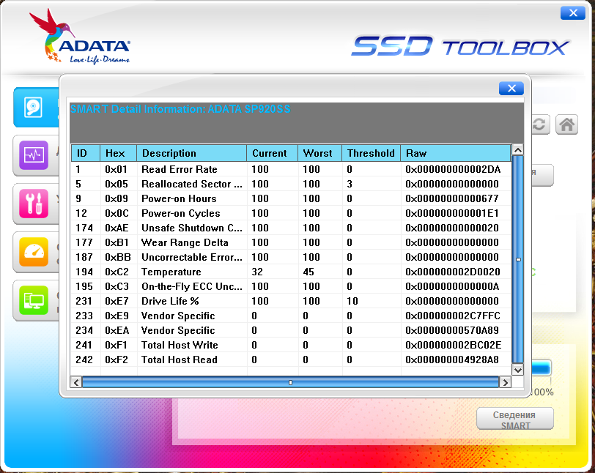Select the Unsafe Shutdown row
This screenshot has height=473, width=595.
(x=291, y=228)
